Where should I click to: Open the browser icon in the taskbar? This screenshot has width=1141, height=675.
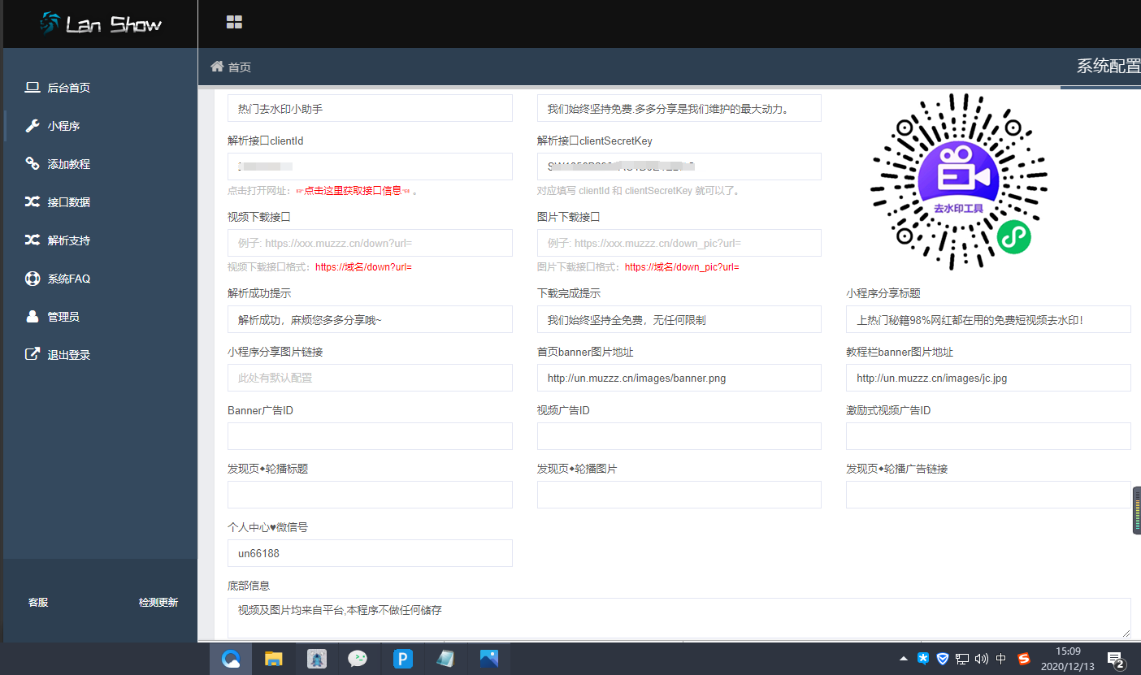tap(231, 659)
